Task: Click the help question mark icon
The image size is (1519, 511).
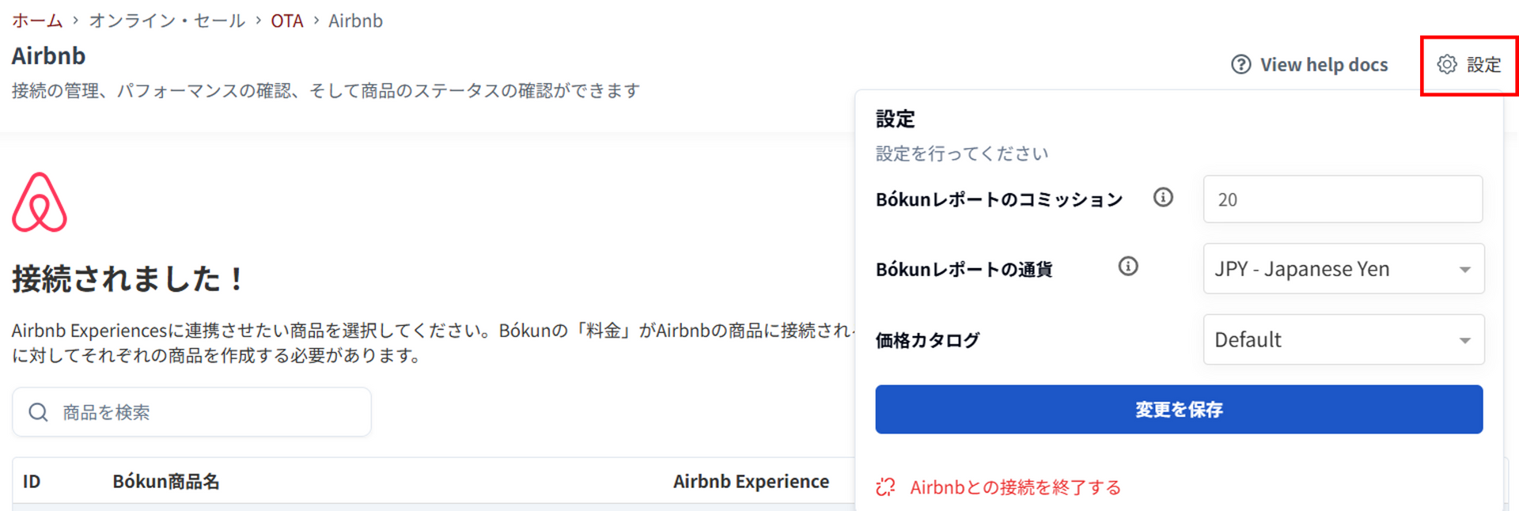Action: tap(1241, 65)
